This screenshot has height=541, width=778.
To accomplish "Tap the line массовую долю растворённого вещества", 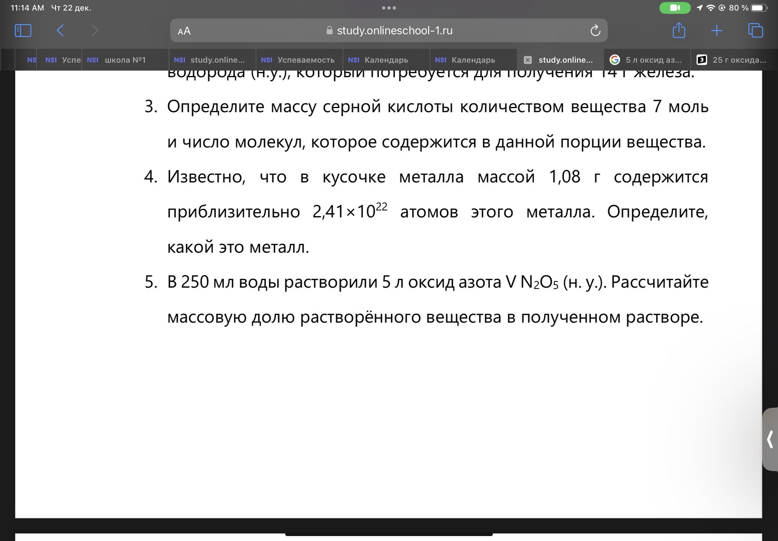I will click(435, 317).
